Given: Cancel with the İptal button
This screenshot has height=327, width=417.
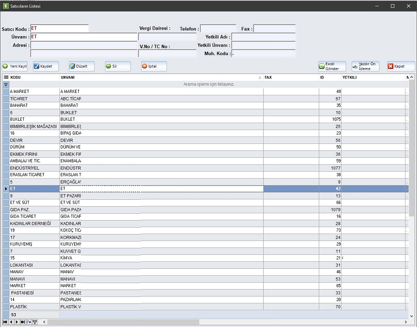Looking at the screenshot, I should coord(154,66).
